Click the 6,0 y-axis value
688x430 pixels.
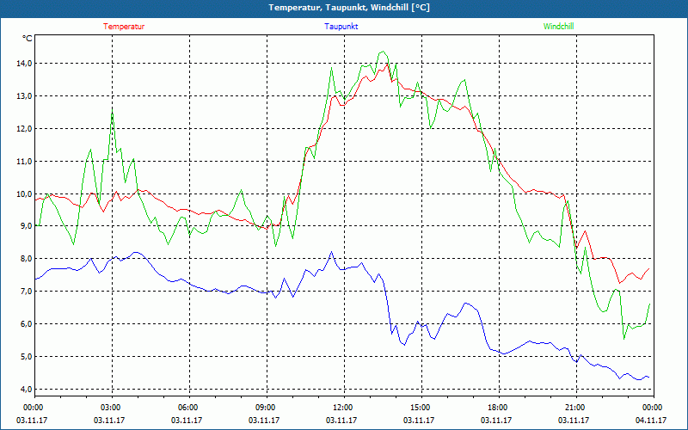click(x=26, y=324)
